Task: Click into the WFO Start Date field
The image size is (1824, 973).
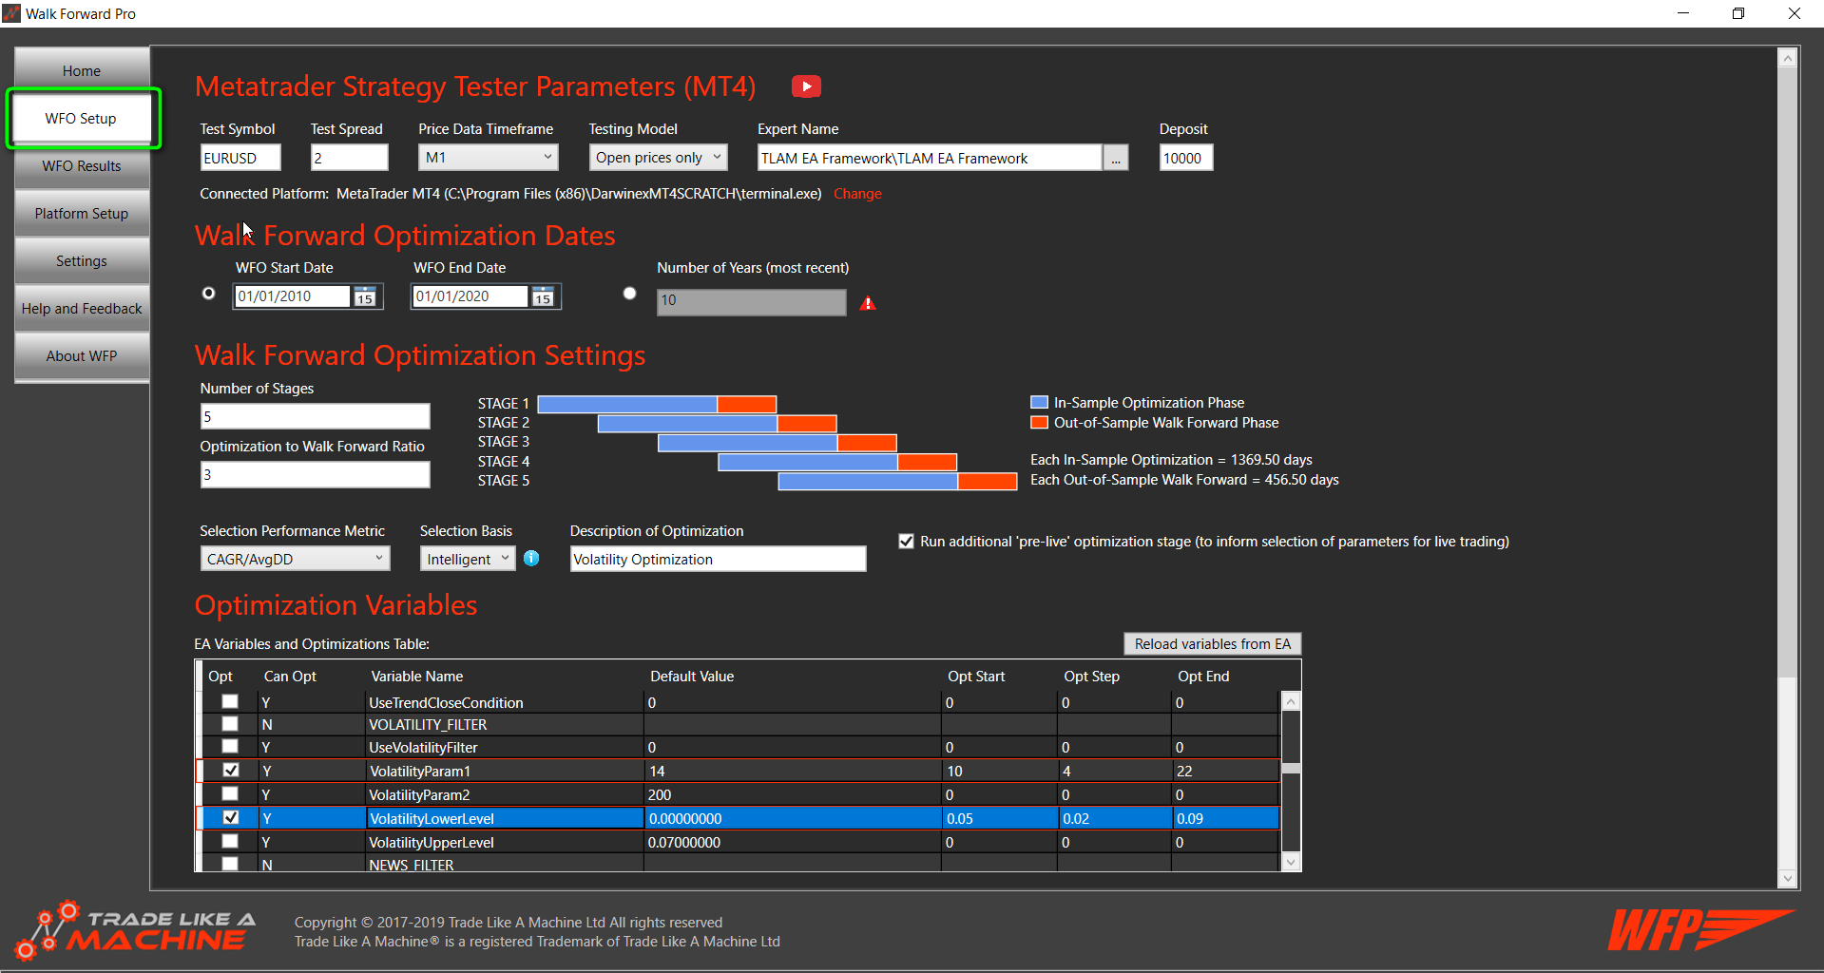Action: pos(293,296)
